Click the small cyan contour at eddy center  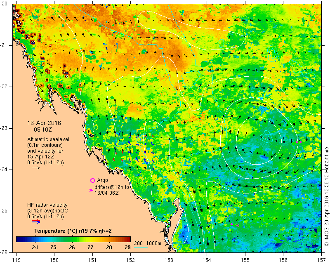[x=266, y=136]
